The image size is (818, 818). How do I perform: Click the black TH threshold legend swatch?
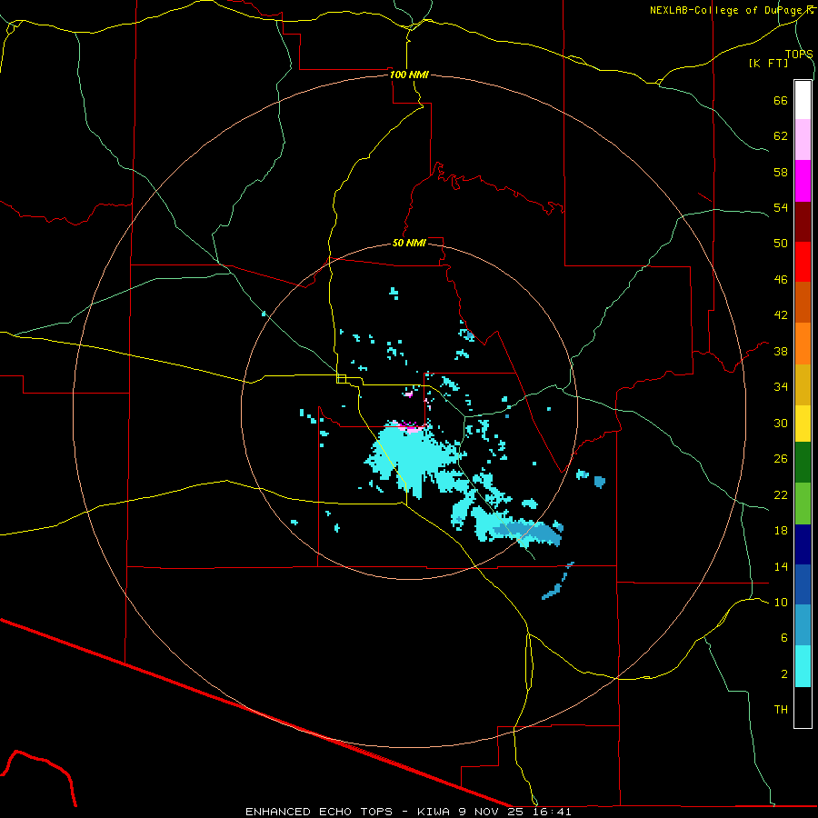click(x=803, y=707)
